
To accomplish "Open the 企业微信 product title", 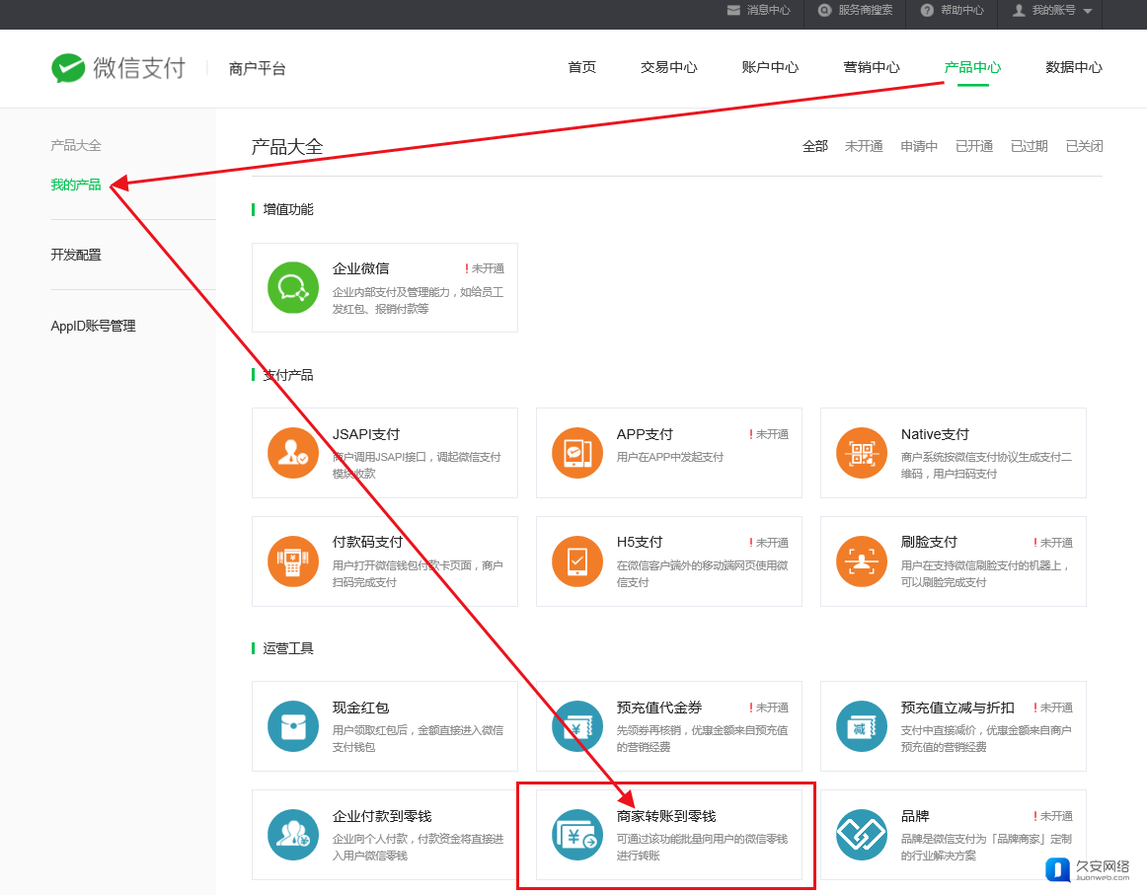I will (360, 268).
